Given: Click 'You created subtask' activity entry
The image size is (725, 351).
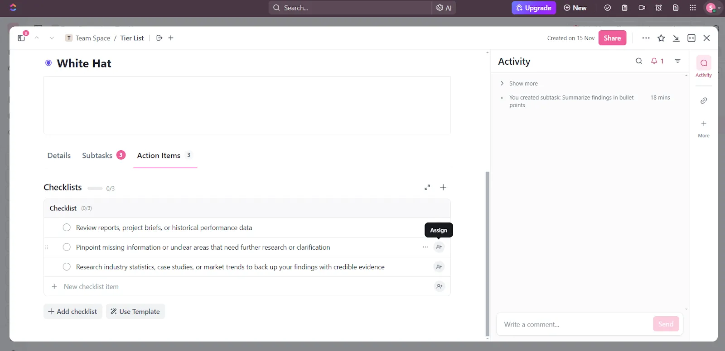Looking at the screenshot, I should coord(571,101).
